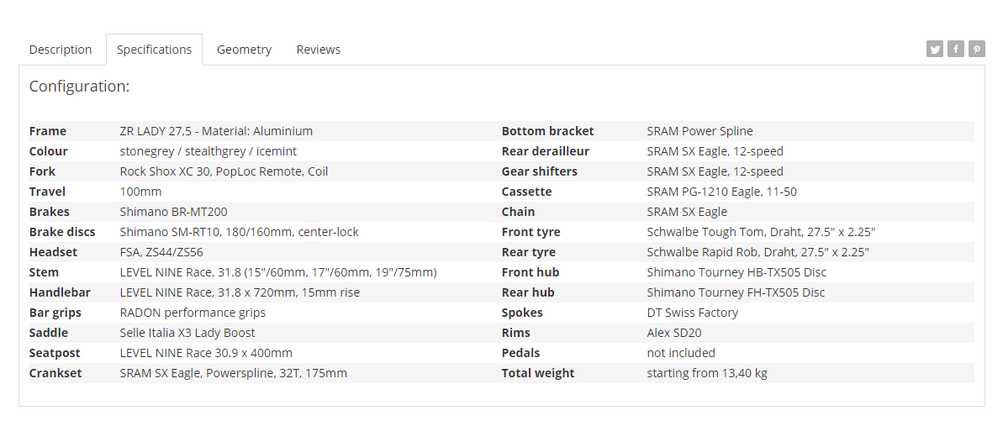The width and height of the screenshot is (1003, 421).
Task: Click the Pedals not included value
Action: click(681, 353)
